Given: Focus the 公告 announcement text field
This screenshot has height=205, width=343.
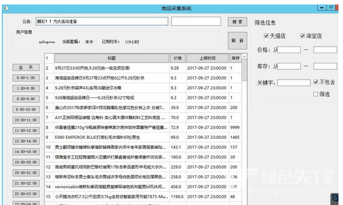Looking at the screenshot, I should pyautogui.click(x=102, y=21).
